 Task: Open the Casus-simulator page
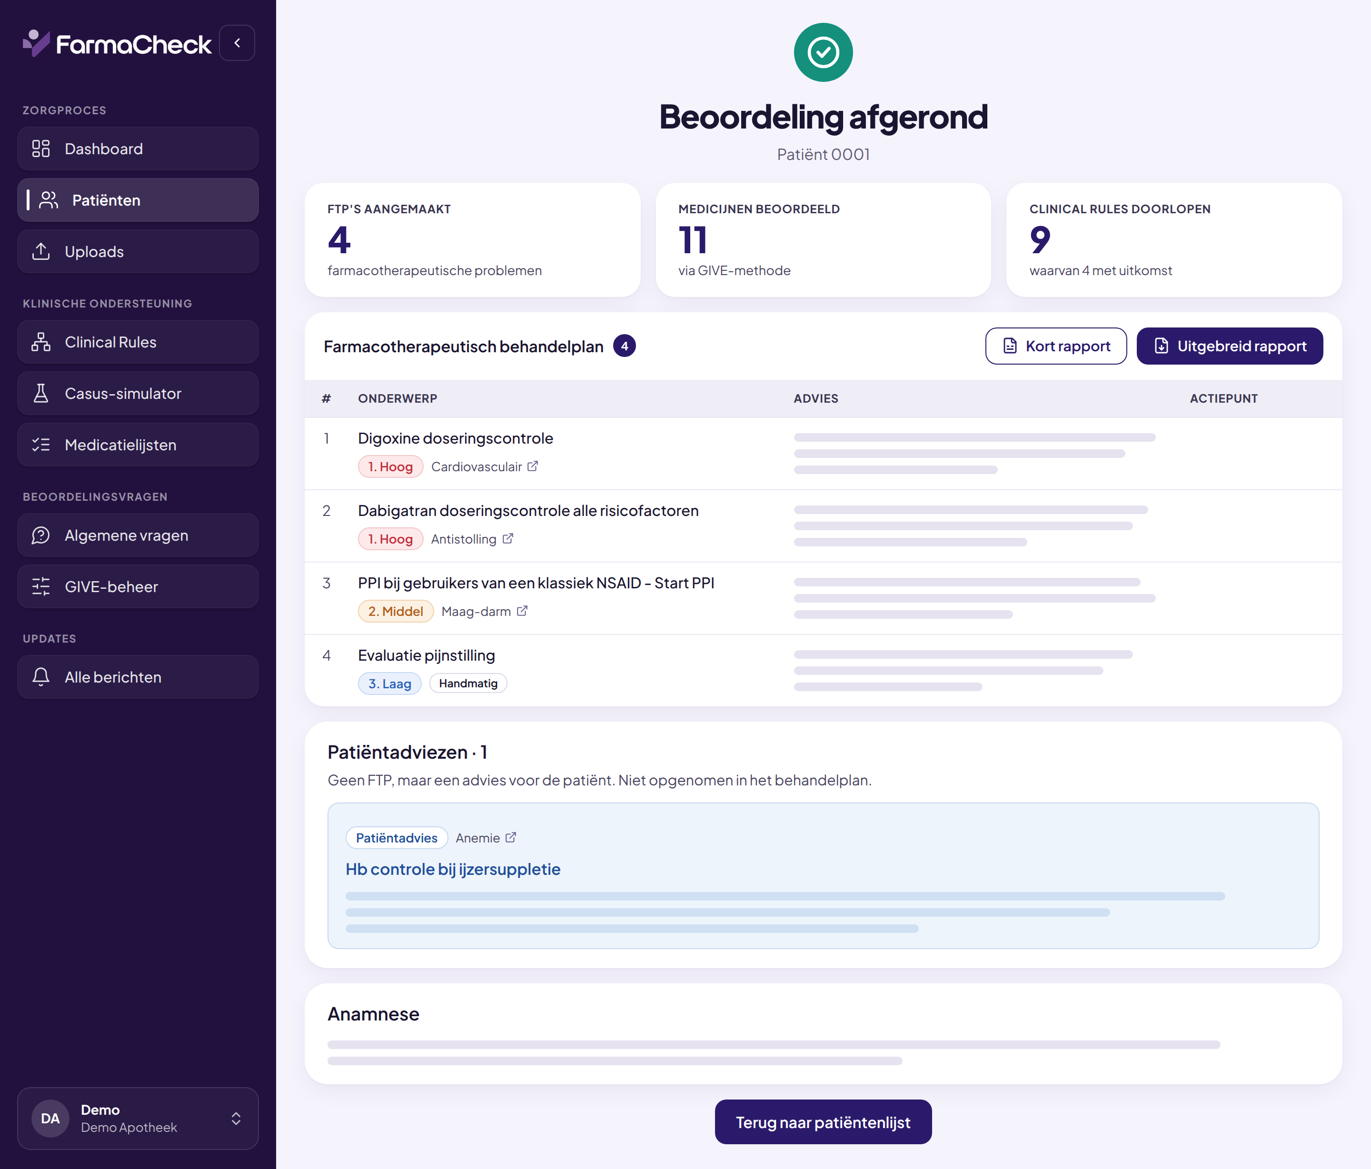138,394
